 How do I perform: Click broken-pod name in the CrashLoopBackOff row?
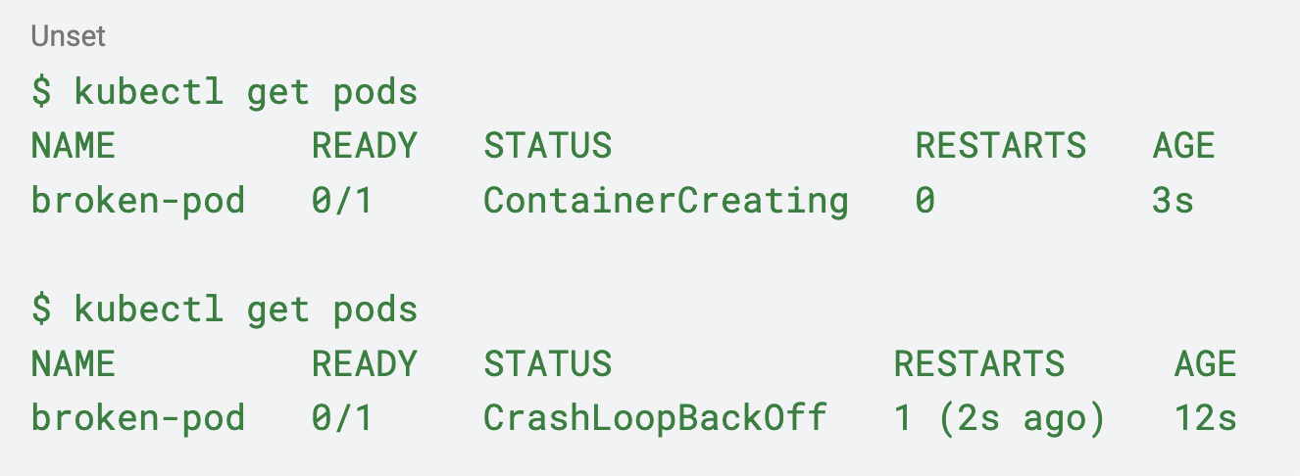pyautogui.click(x=137, y=418)
